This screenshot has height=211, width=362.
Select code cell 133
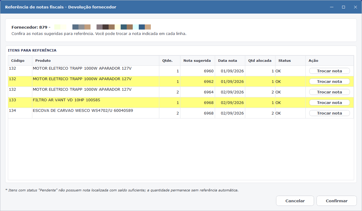coord(20,103)
